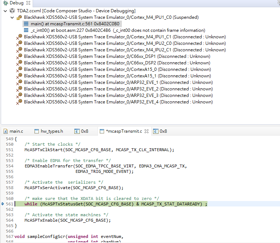Screen dimensions: 280x243
Task: Click line number 561 in gutter
Action: tap(10, 204)
